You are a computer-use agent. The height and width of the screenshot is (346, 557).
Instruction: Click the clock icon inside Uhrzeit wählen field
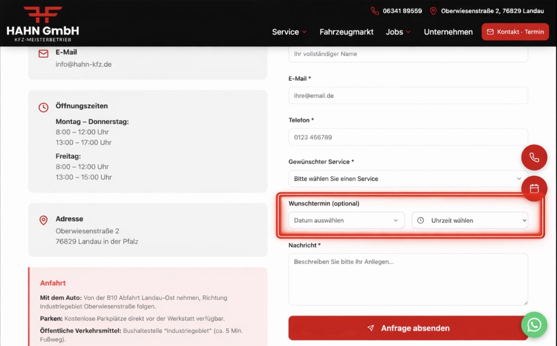pos(420,220)
